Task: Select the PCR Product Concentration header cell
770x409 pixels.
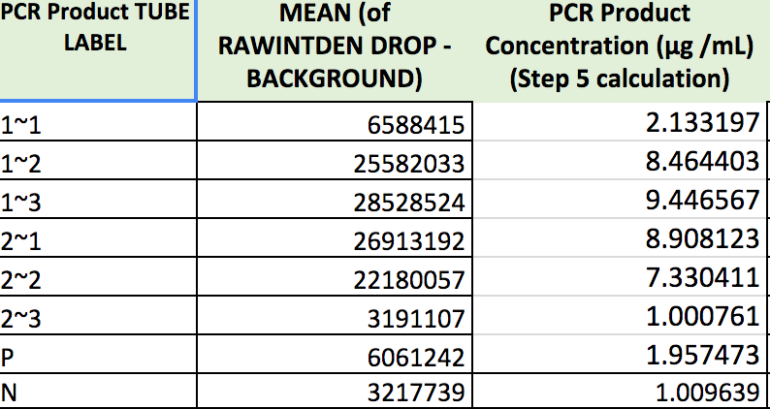Action: (x=621, y=48)
